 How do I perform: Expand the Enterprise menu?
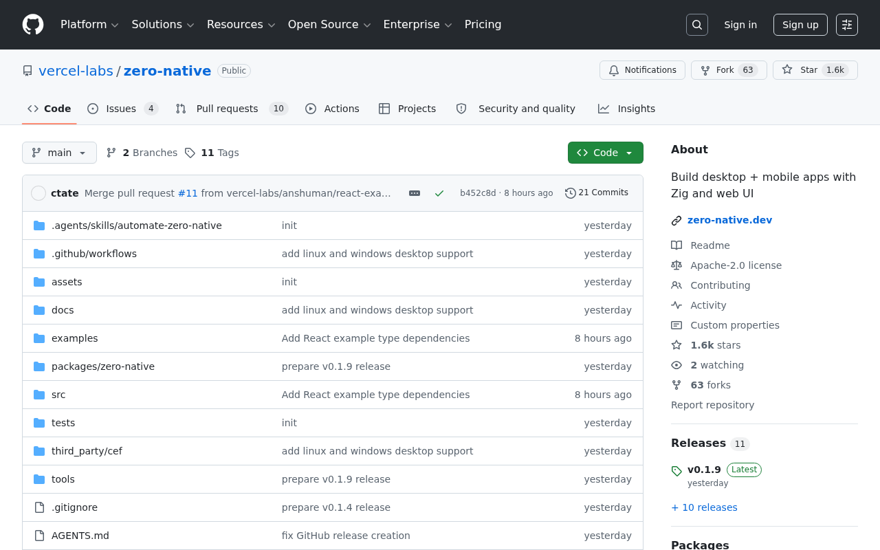click(417, 25)
